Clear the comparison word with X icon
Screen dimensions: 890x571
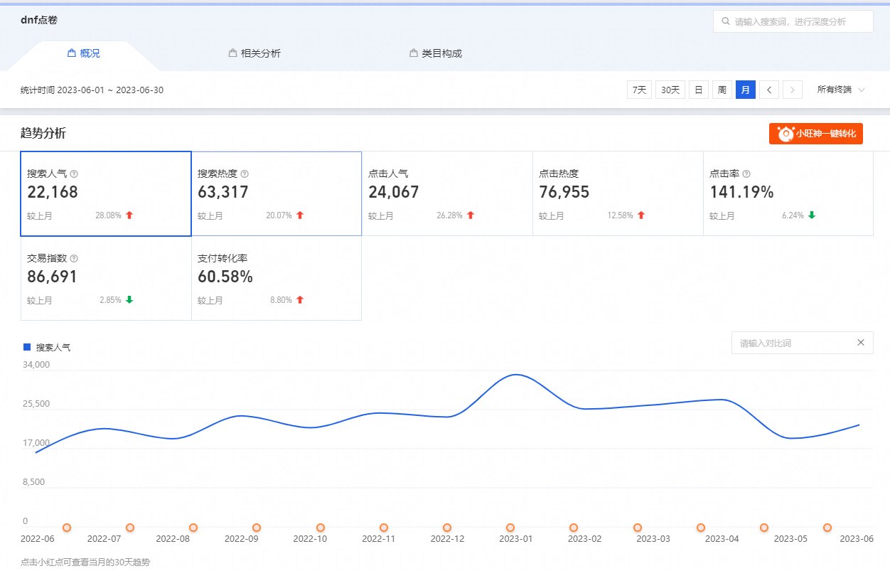tap(860, 343)
